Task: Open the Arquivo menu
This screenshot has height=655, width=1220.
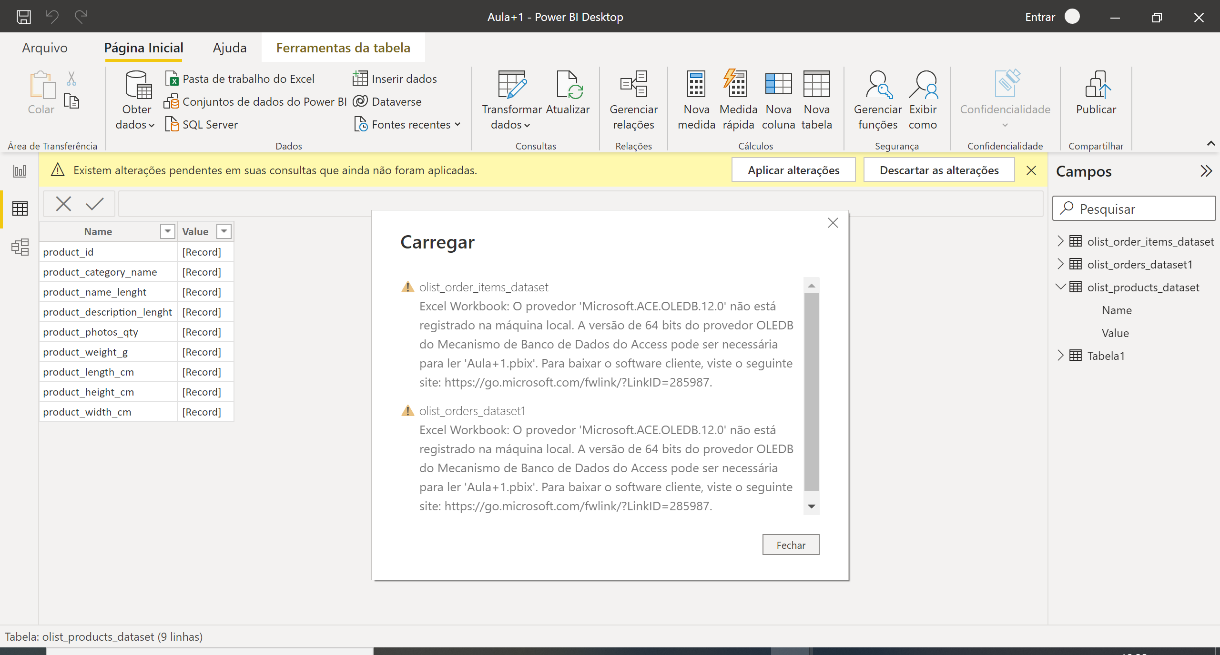Action: click(x=45, y=48)
